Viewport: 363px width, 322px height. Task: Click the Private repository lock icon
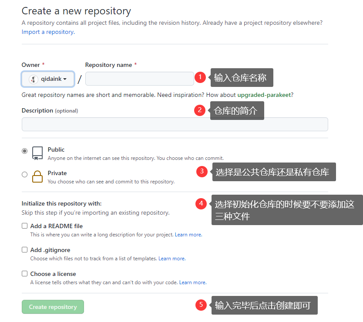tap(37, 176)
